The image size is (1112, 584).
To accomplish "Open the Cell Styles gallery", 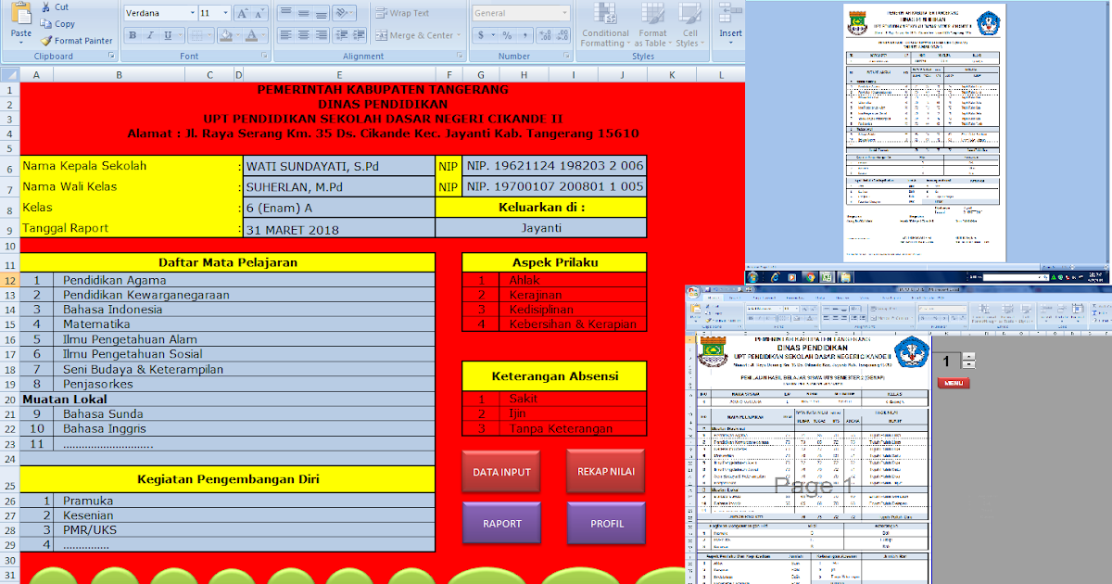I will 689,25.
